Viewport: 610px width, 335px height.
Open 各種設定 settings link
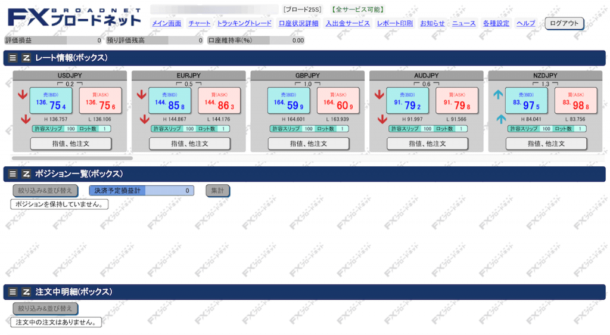coord(496,23)
